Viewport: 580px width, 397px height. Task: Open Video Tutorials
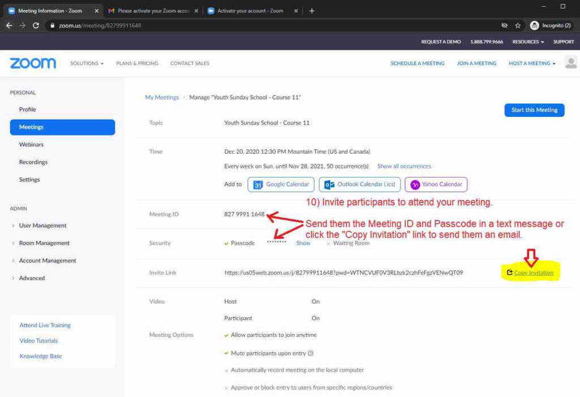click(x=39, y=341)
